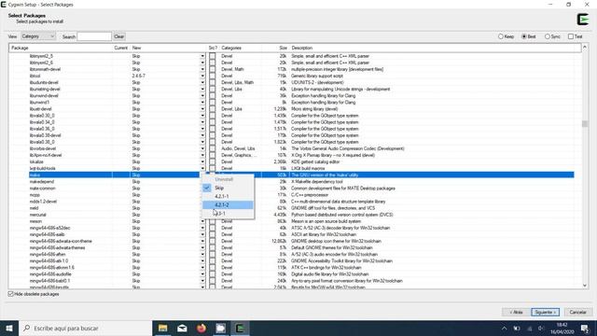Sort by the Package column header
This screenshot has width=597, height=336.
click(x=61, y=48)
